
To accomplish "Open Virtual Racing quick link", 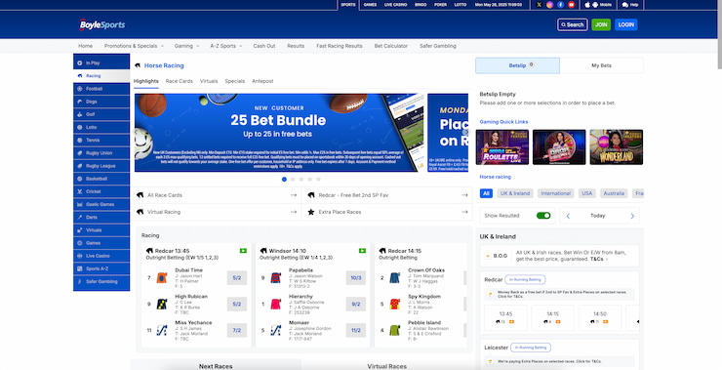I will 218,212.
